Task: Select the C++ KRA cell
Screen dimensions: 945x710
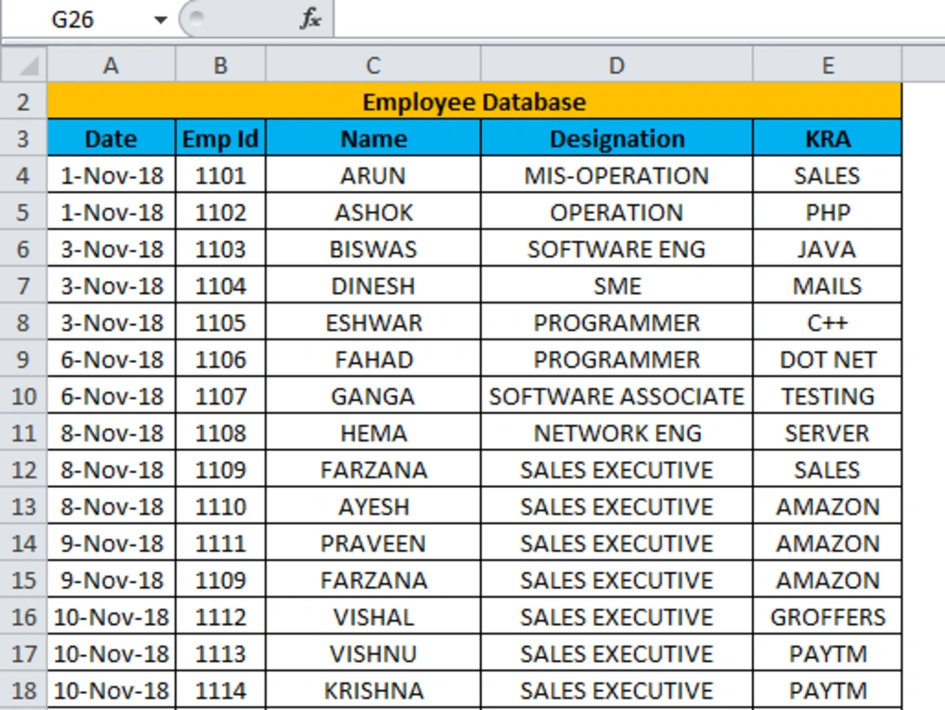Action: point(828,322)
